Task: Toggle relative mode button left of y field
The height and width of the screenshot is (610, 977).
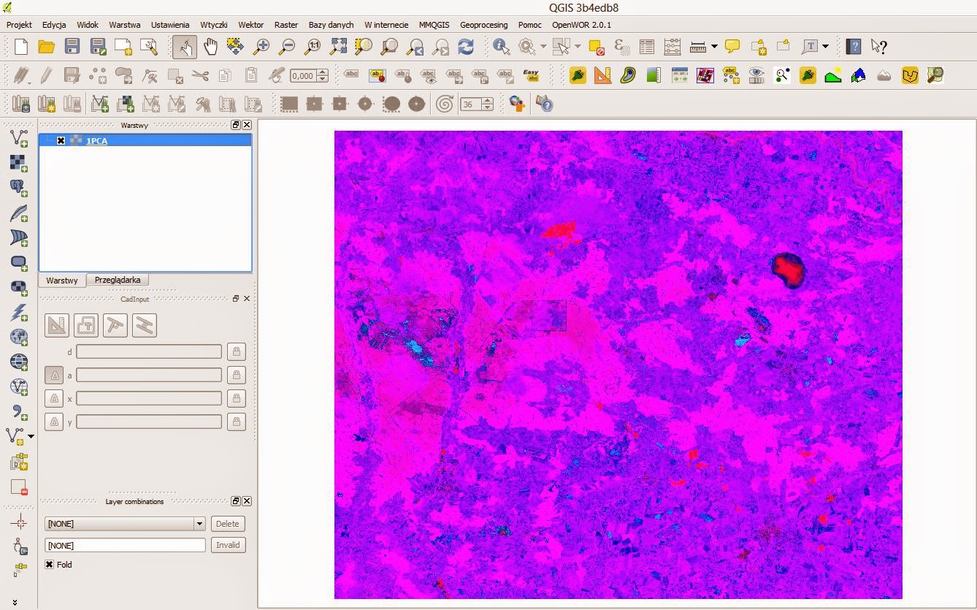Action: (54, 422)
